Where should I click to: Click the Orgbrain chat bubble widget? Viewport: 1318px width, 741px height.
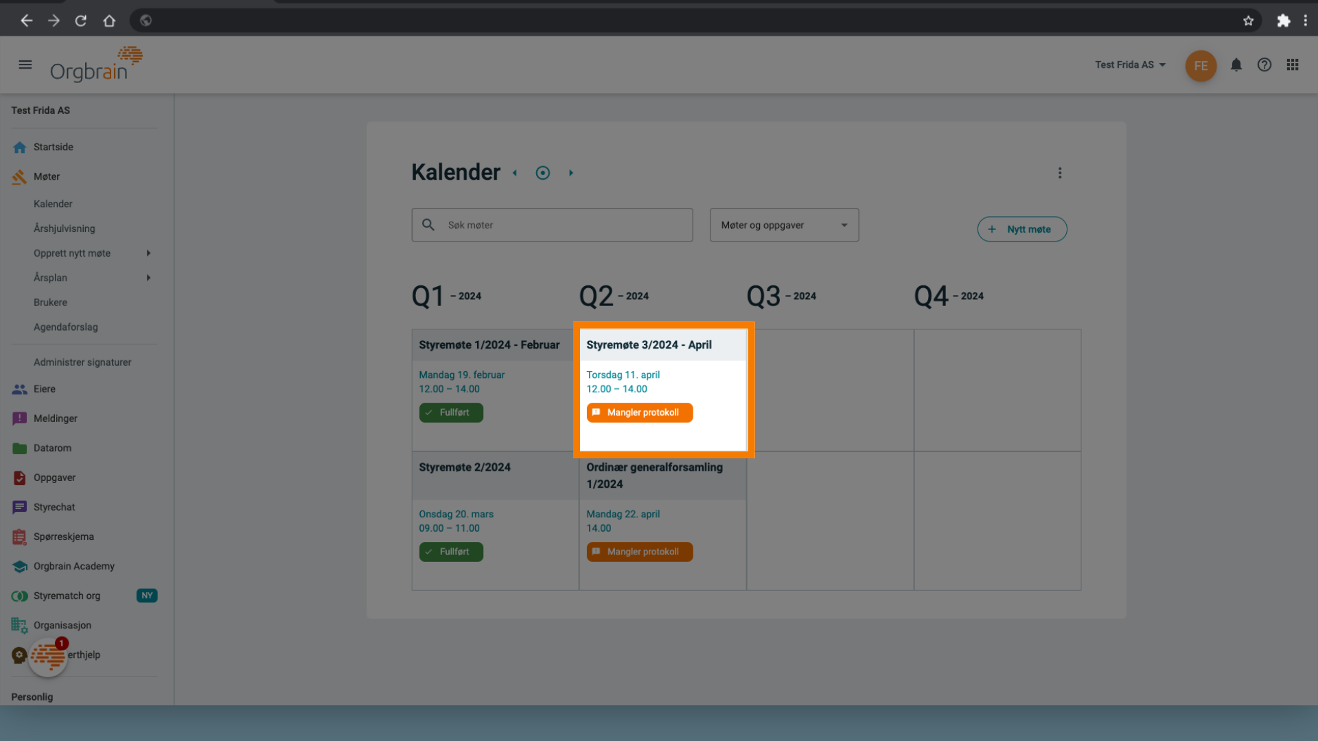point(47,657)
